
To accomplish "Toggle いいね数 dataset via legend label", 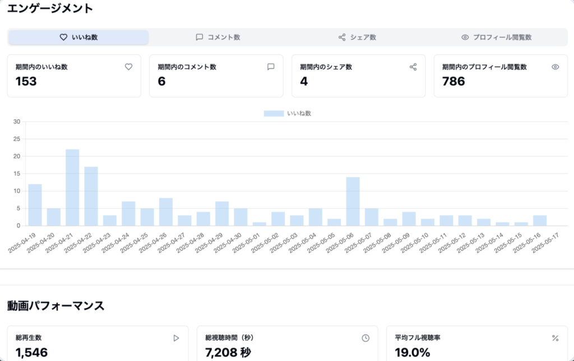I will tap(299, 113).
